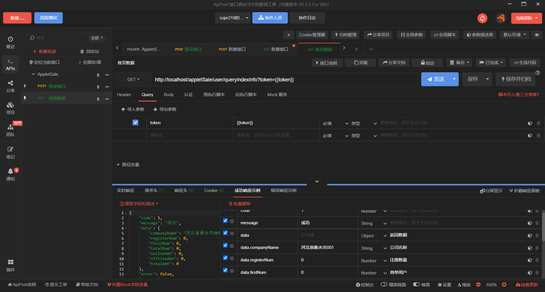Open the 发送 send dropdown arrow
This screenshot has height=292, width=545.
tap(454, 79)
